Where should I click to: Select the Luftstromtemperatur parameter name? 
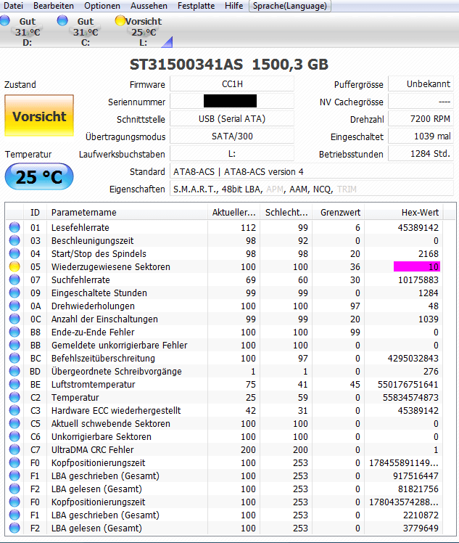pyautogui.click(x=93, y=385)
